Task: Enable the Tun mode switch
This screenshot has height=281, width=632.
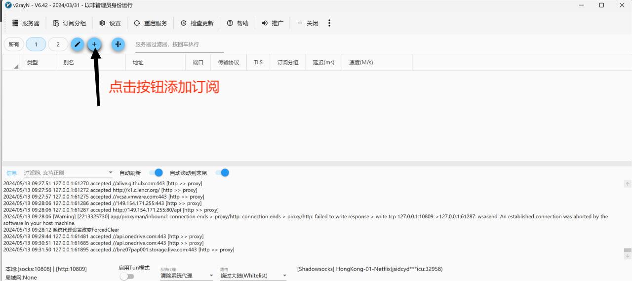Action: click(x=127, y=276)
